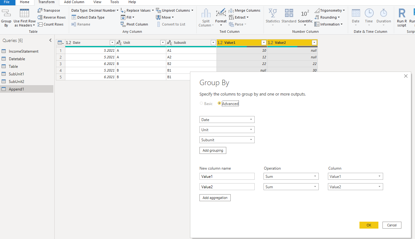Screen dimensions: 415x239
Task: Open the Add Column ribbon tab
Action: [74, 2]
